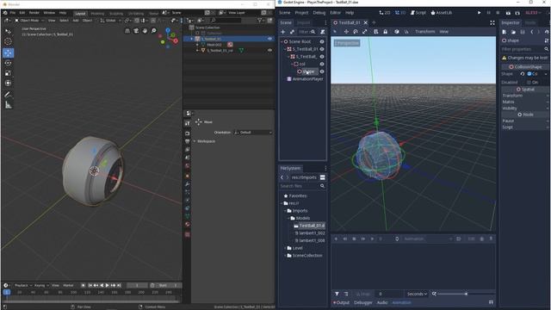
Task: Click Godot lock selected node icon
Action: pos(385,32)
